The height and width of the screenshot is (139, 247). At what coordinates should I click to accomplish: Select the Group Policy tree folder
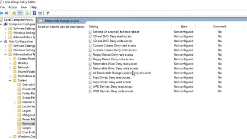click(x=29, y=98)
